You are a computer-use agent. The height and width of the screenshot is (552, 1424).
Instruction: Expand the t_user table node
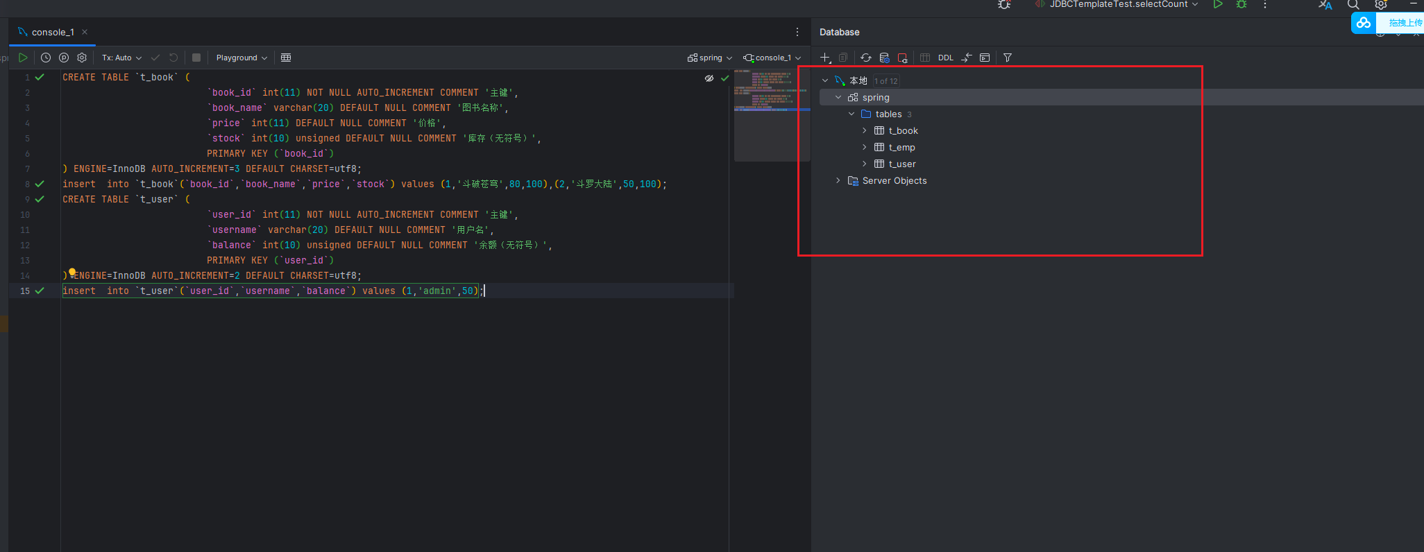click(865, 164)
